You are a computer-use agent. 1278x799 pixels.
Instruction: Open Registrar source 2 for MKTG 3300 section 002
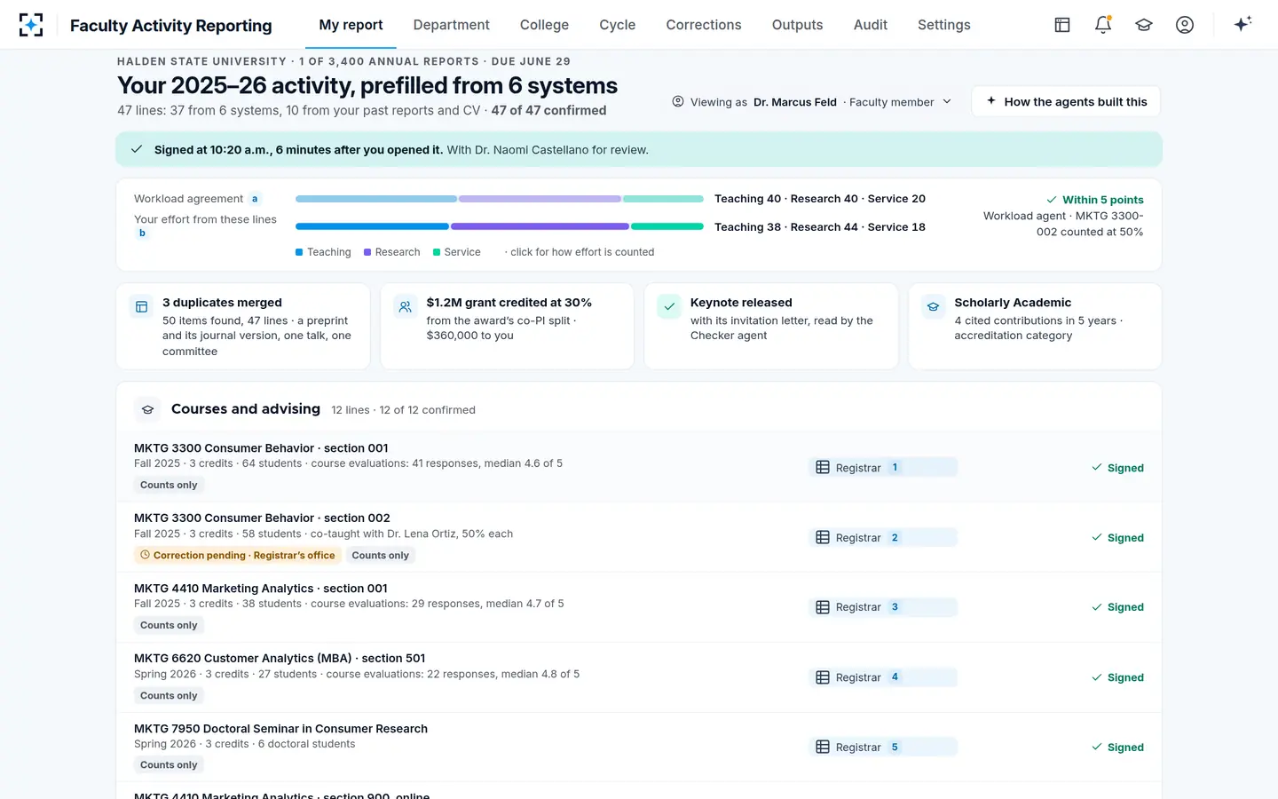tap(883, 537)
